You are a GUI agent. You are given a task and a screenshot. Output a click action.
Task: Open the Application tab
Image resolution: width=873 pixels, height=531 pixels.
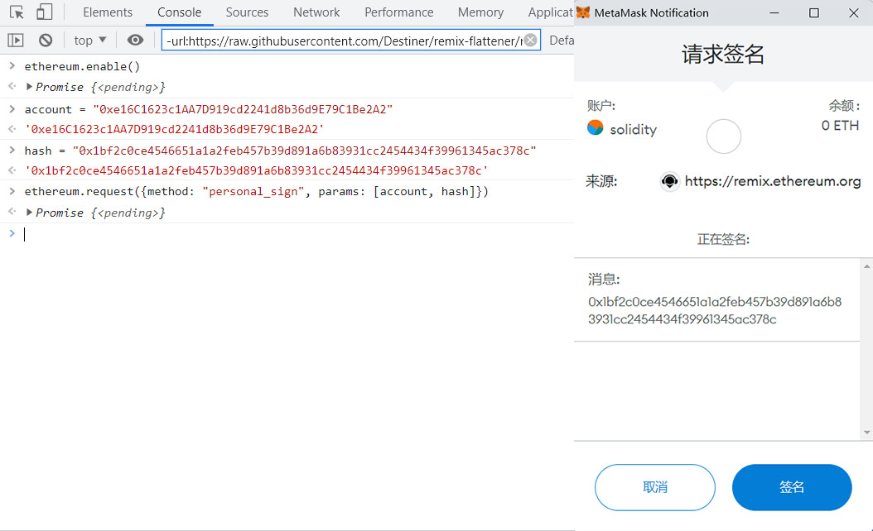pyautogui.click(x=550, y=12)
